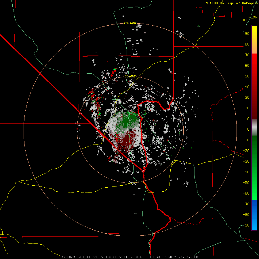Viewport: 259px width, 259px height.
Task: Click the -70 value on velocity scale
Action: coord(246,204)
